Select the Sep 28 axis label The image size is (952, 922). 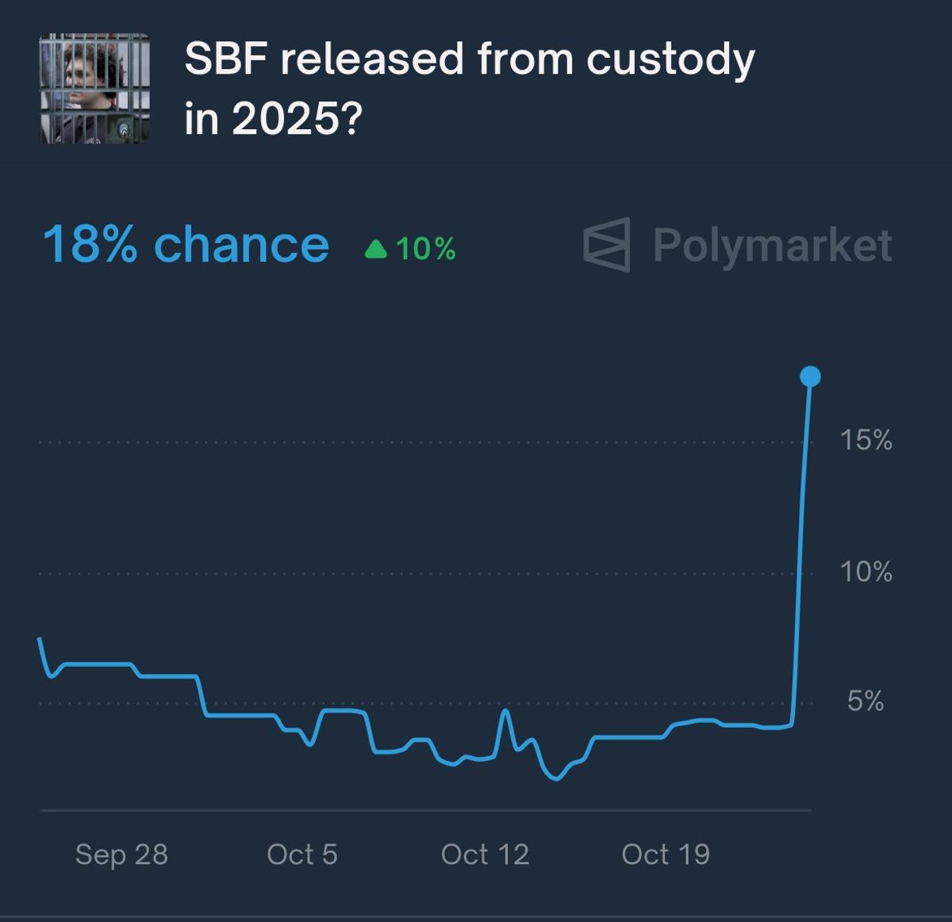pyautogui.click(x=123, y=855)
